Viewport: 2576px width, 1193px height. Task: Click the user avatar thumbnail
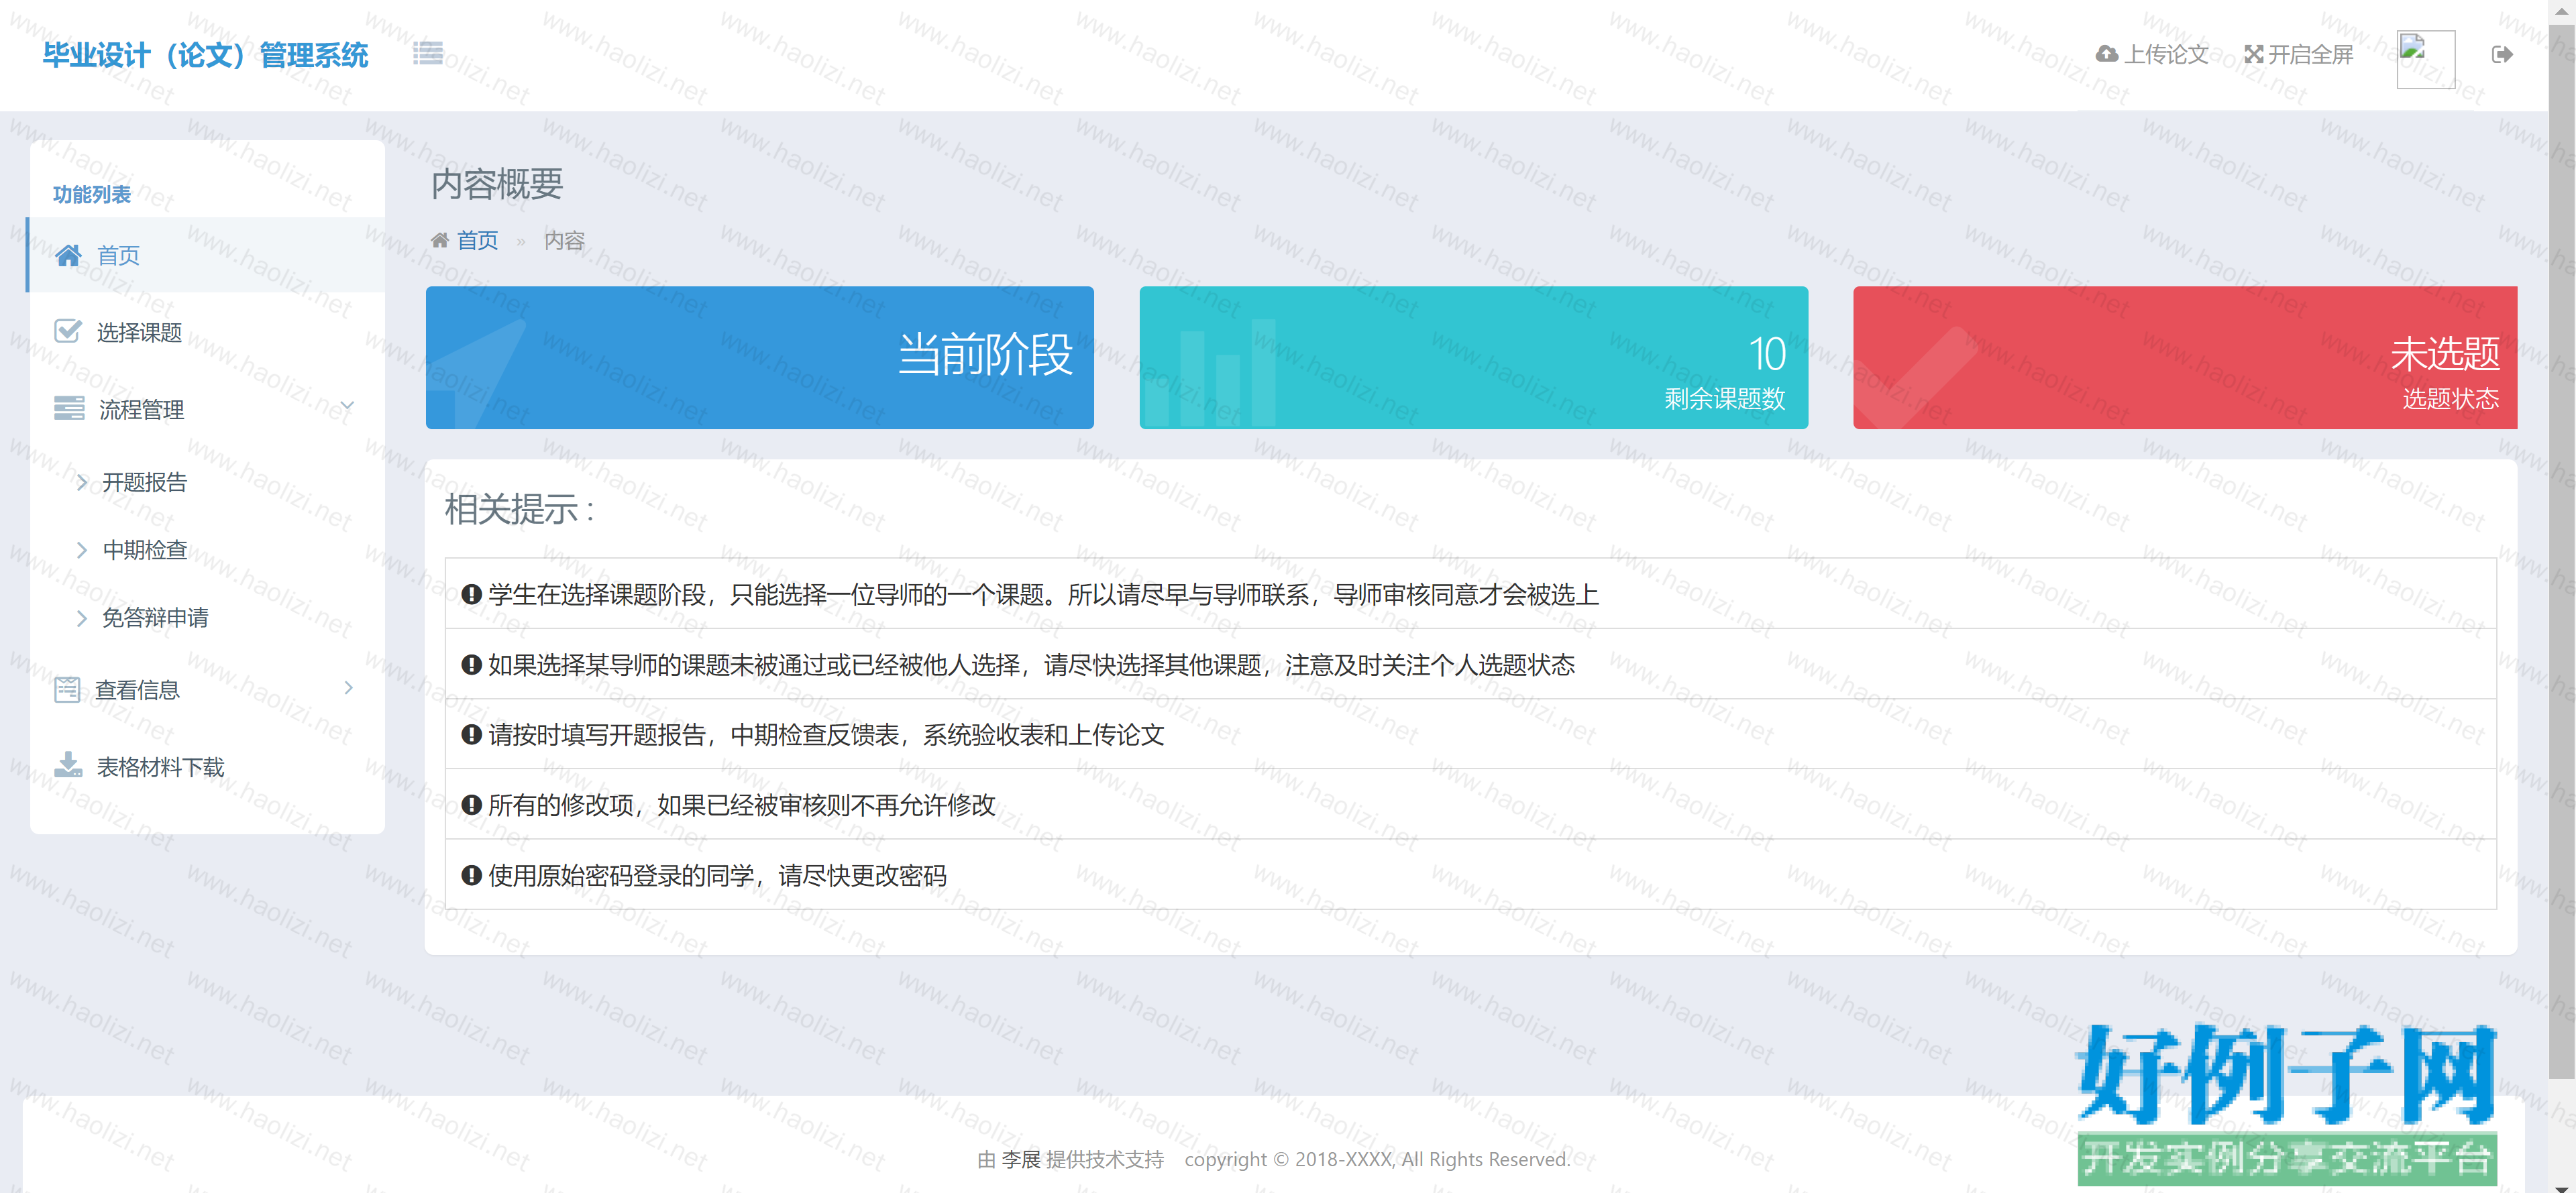click(2425, 58)
